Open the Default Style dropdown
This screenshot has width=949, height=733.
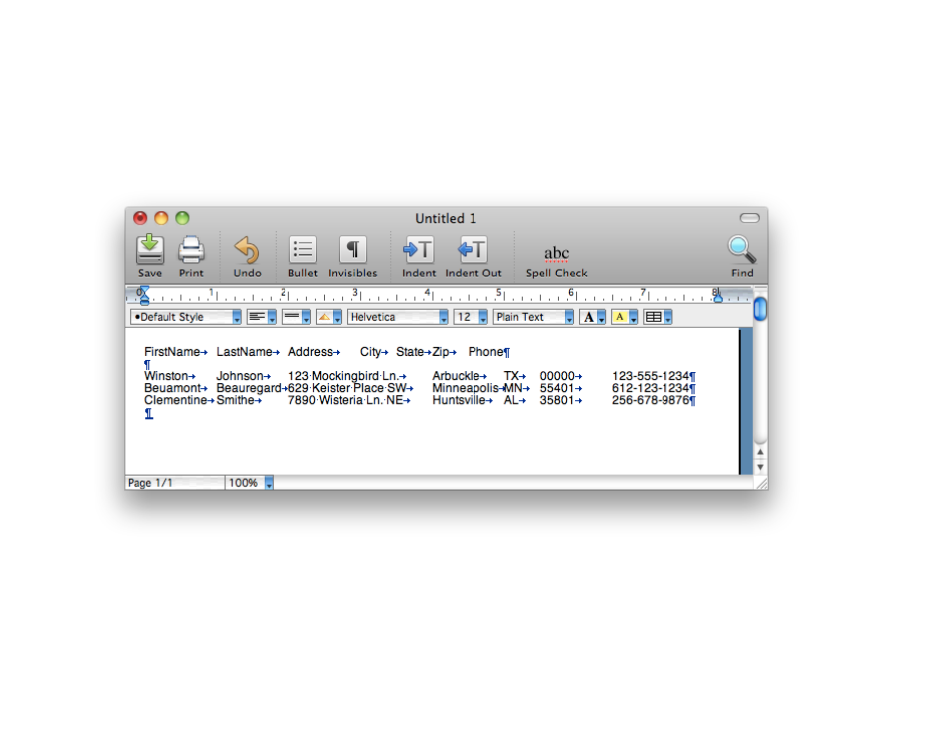(186, 317)
